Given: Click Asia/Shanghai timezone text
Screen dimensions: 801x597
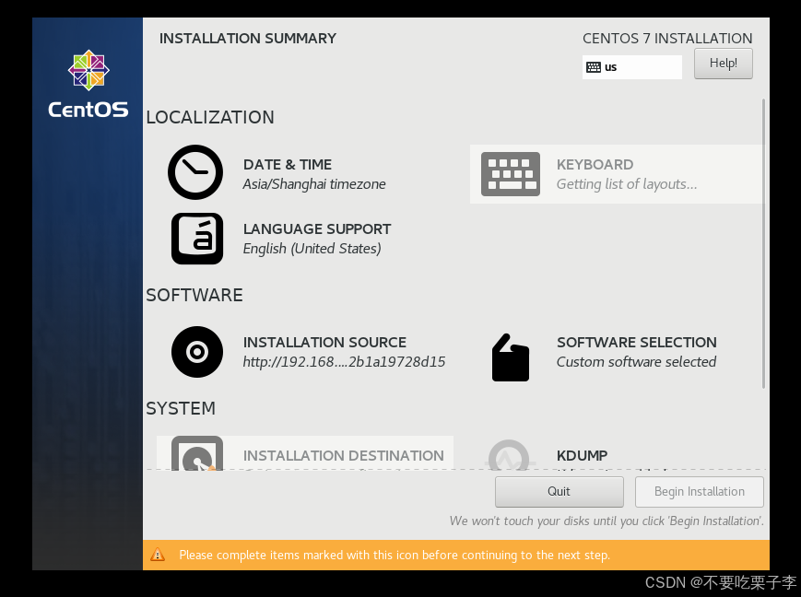Looking at the screenshot, I should (x=314, y=184).
